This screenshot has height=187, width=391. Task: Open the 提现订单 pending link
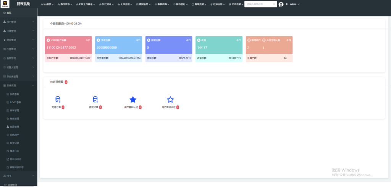[x=95, y=107]
